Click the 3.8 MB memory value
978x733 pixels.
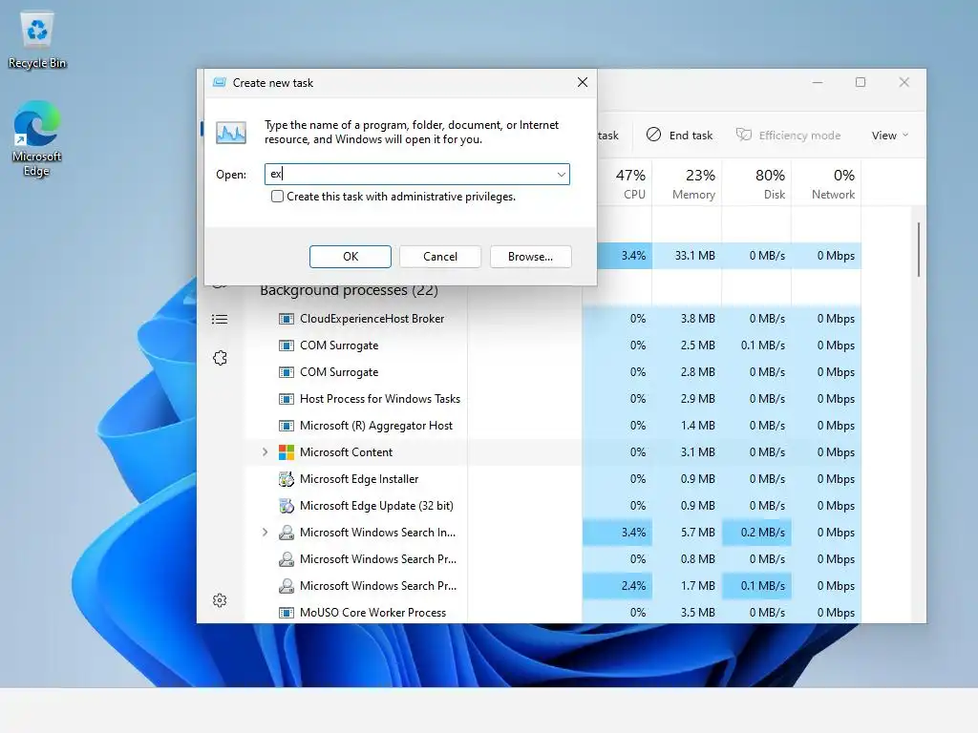(697, 319)
